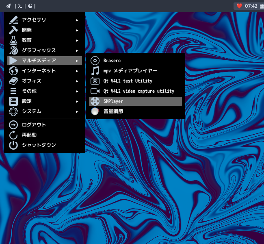
Task: Expand the アクセサリ submenu arrow
Action: coord(77,20)
